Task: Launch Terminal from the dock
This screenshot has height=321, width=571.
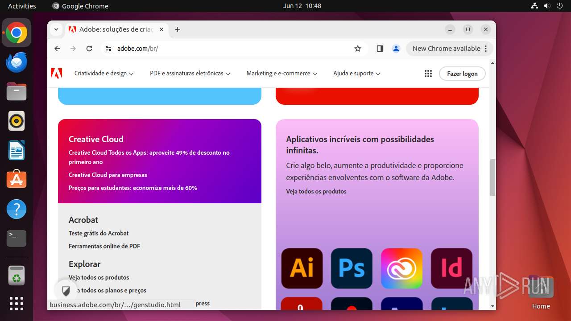Action: [x=17, y=239]
